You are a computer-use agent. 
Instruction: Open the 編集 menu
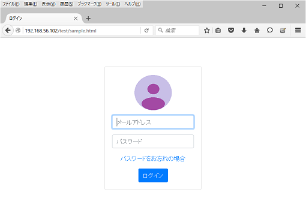pos(31,4)
